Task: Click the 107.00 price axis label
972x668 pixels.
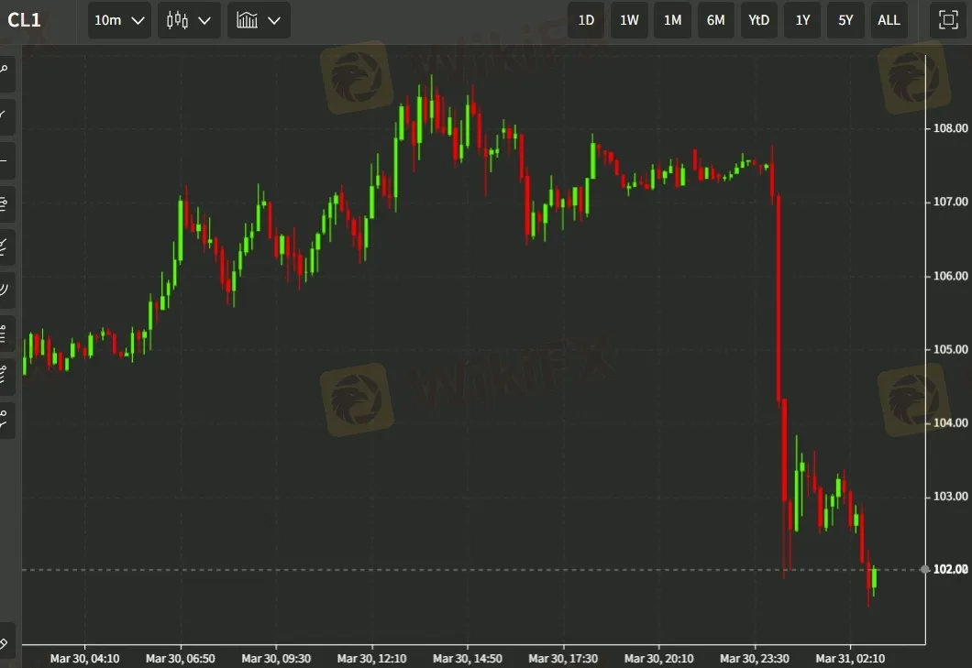Action: pos(950,202)
